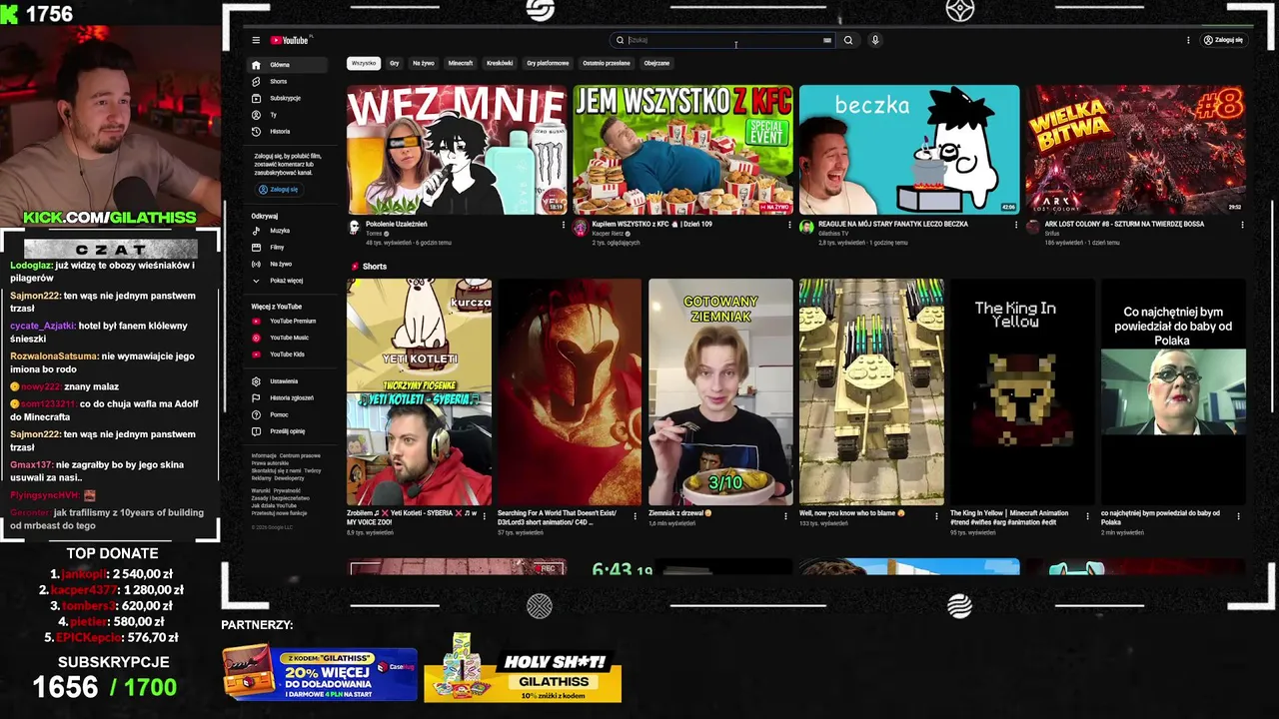Select the Obejrzane filter chip
Viewport: 1279px width, 719px height.
click(656, 63)
